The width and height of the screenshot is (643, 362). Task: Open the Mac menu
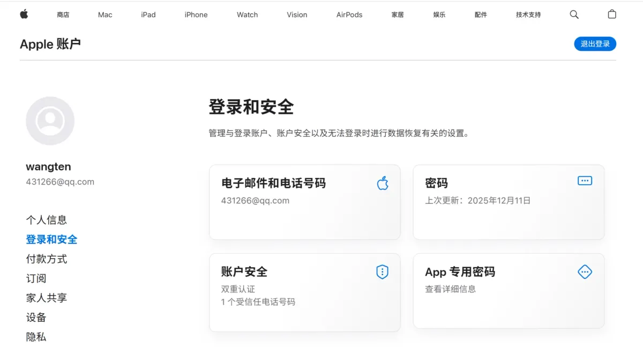(105, 15)
